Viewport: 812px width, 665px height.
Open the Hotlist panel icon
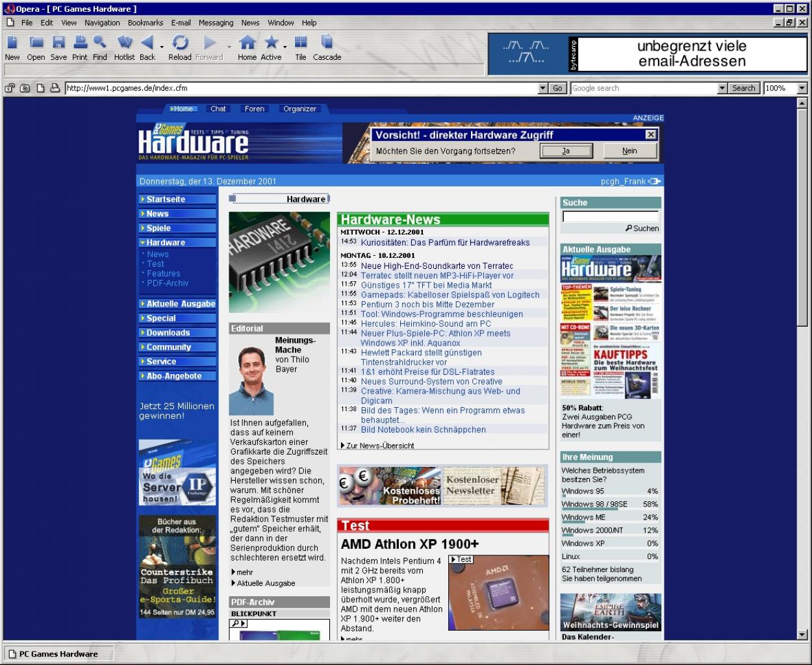[124, 43]
